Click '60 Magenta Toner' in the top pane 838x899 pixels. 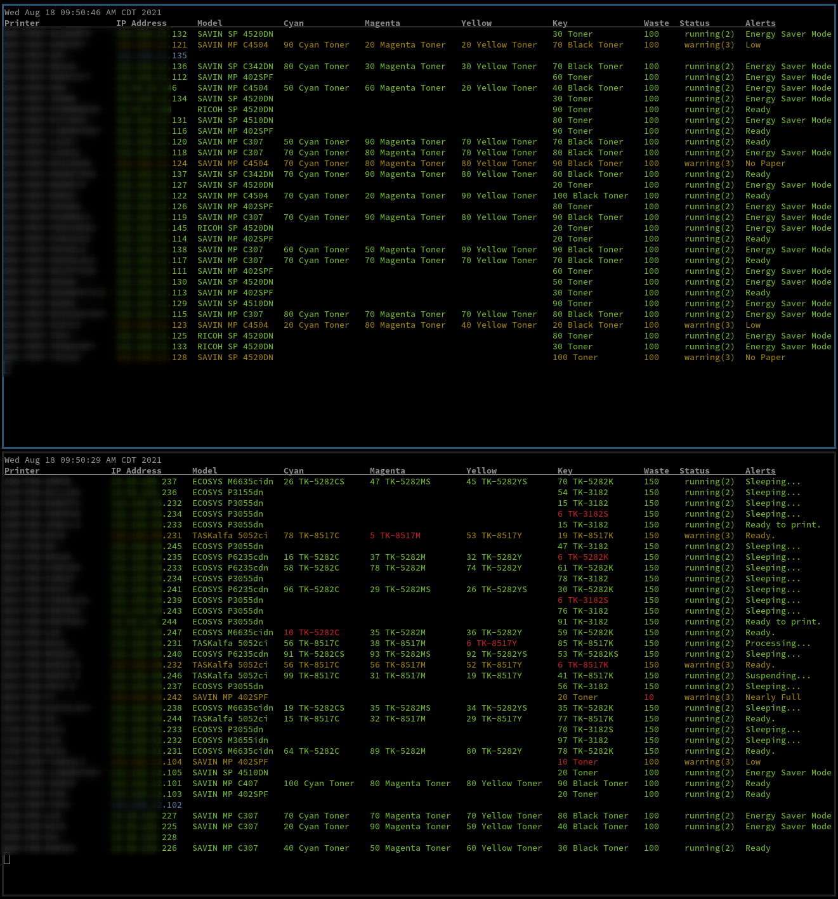point(405,88)
